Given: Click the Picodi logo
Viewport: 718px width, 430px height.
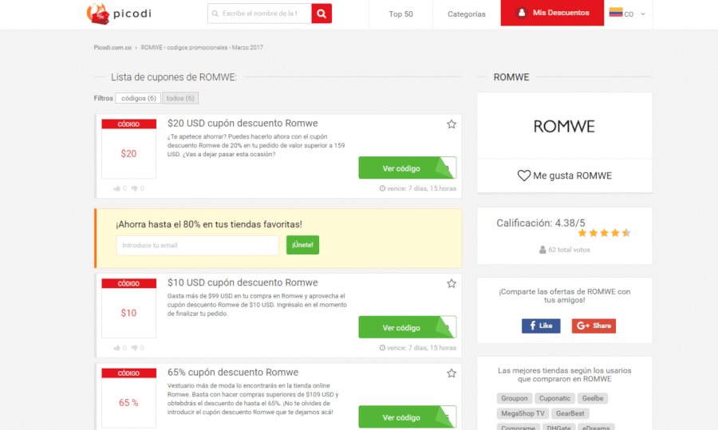Looking at the screenshot, I should [121, 13].
